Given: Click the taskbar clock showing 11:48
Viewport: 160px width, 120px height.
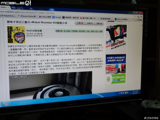Looking at the screenshot, I should [x=135, y=92].
